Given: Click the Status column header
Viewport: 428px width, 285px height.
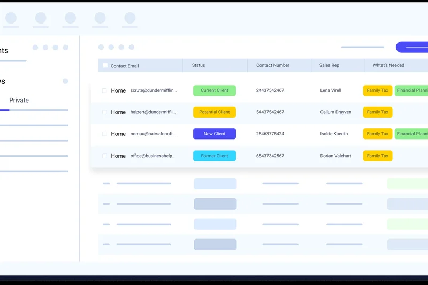Looking at the screenshot, I should [x=198, y=65].
